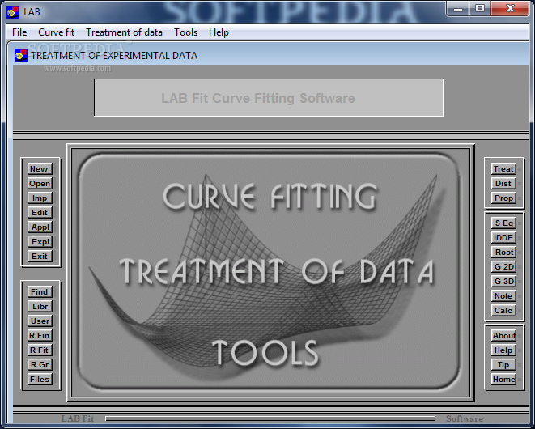This screenshot has width=535, height=429.
Task: Click the R Fit button
Action: [40, 350]
